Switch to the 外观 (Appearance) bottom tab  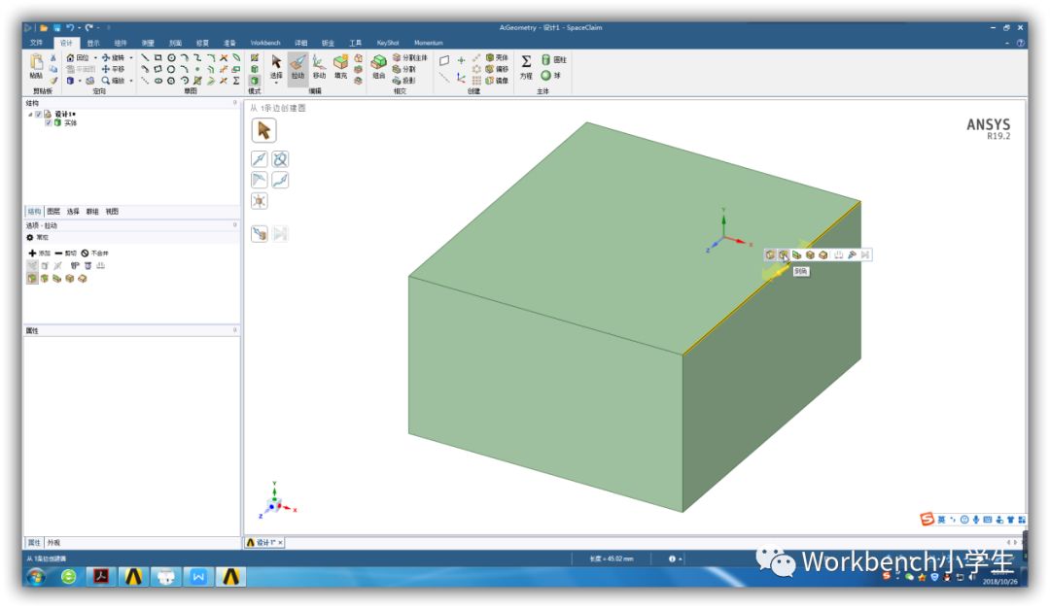(x=53, y=543)
